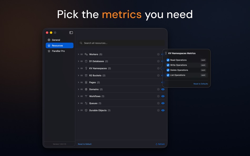Image resolution: width=250 pixels, height=156 pixels.
Task: Toggle visibility eye for Queues
Action: 163,103
